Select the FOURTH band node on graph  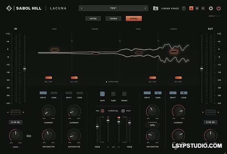tap(174, 52)
